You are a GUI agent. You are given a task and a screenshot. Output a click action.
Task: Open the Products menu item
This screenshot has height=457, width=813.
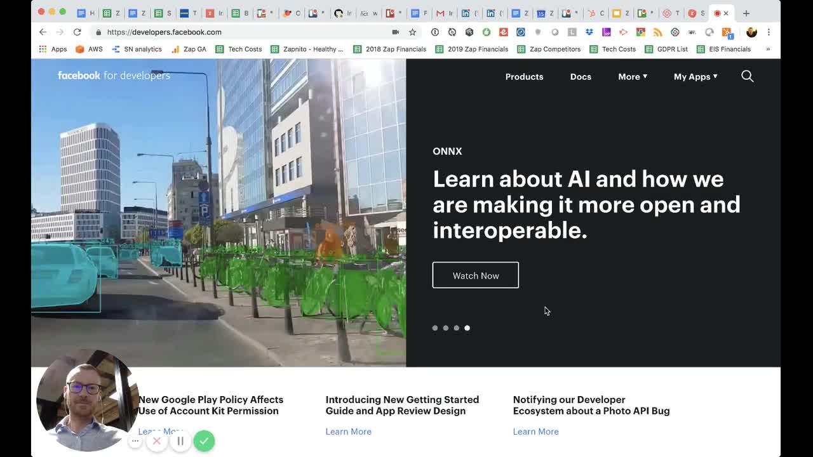[x=524, y=76]
